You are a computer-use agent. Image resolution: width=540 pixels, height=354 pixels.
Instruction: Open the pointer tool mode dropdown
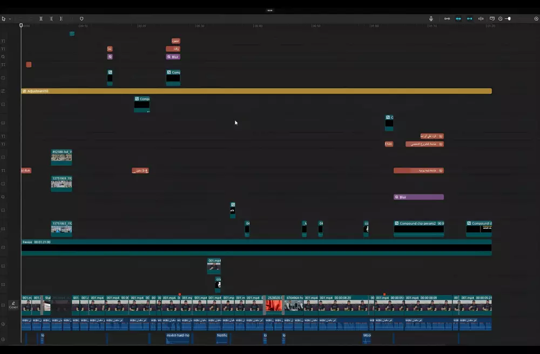point(10,19)
